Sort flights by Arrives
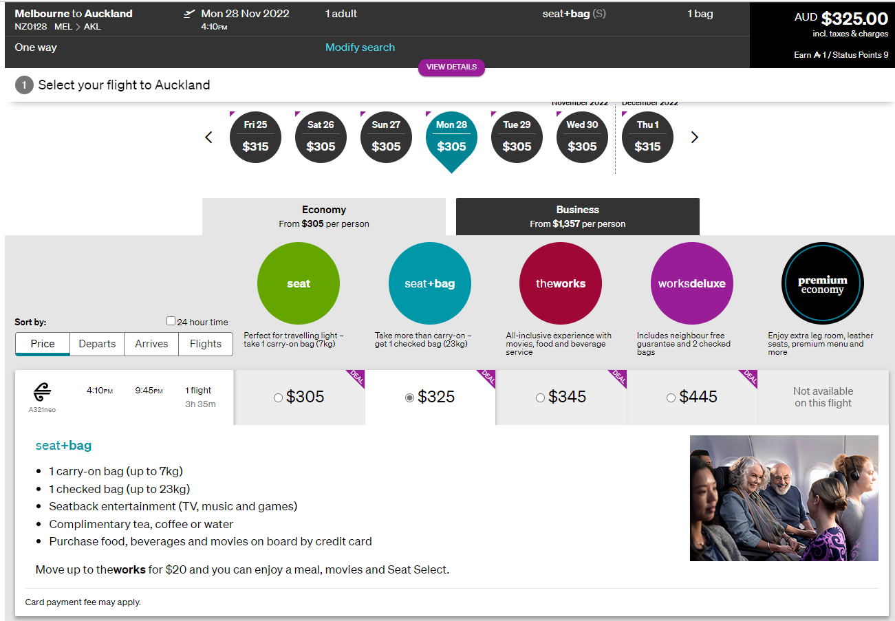The image size is (895, 621). click(x=151, y=344)
